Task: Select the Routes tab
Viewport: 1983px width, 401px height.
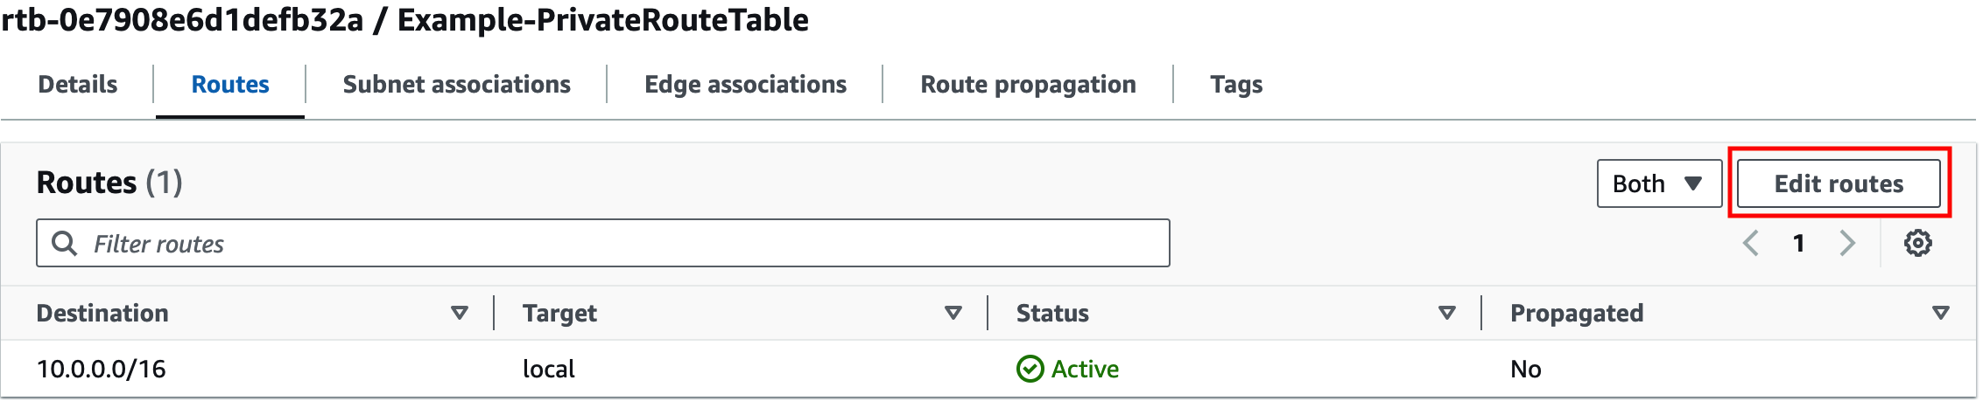Action: coord(230,84)
